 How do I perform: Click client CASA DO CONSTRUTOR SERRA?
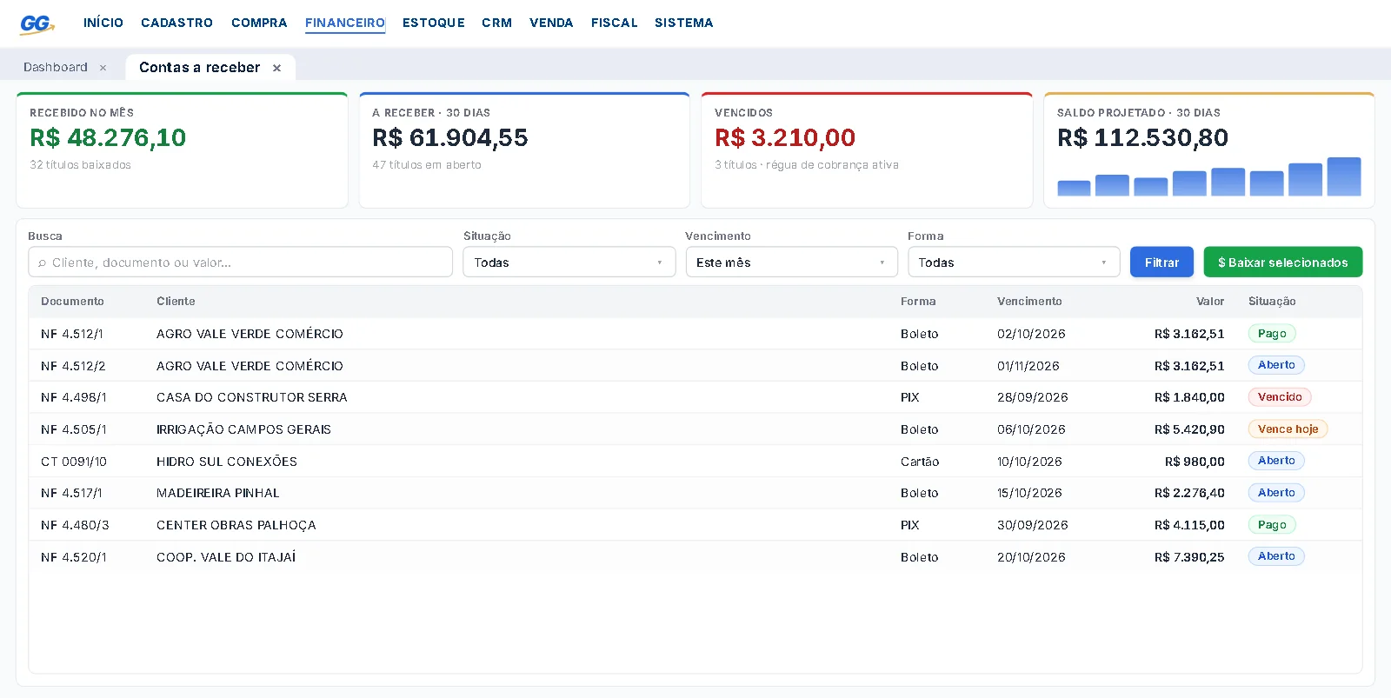(x=252, y=397)
